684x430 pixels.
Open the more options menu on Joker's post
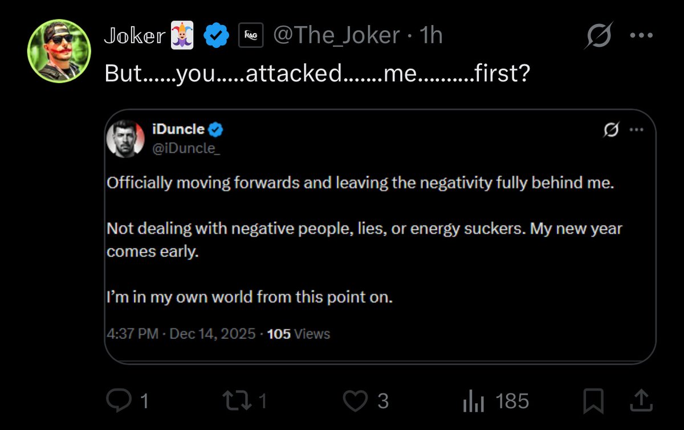coord(641,36)
